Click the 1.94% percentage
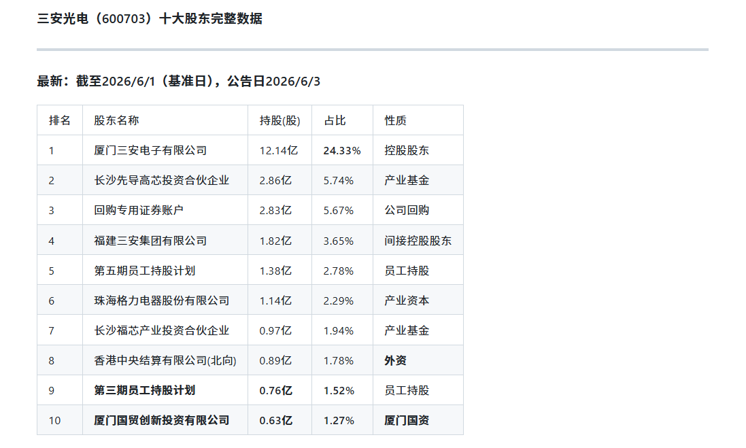746x448 pixels. (x=338, y=330)
